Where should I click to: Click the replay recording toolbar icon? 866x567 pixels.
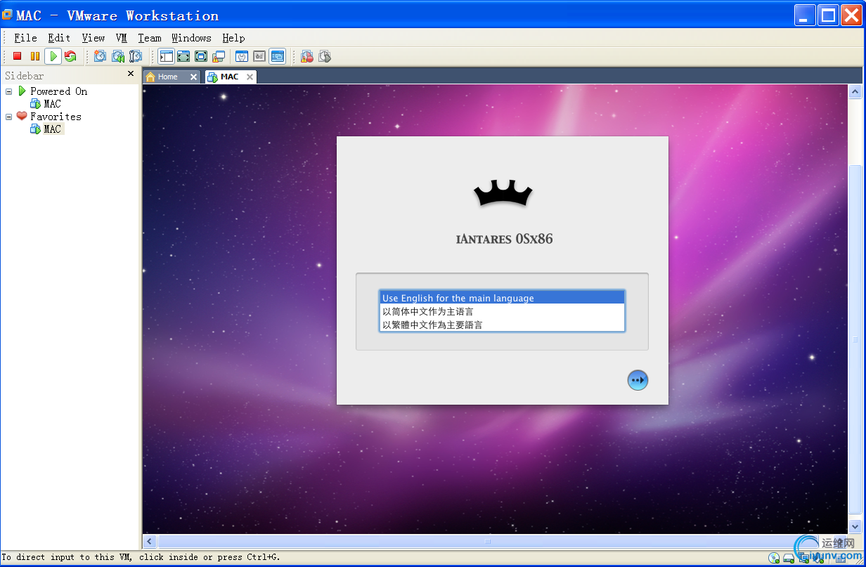point(324,56)
